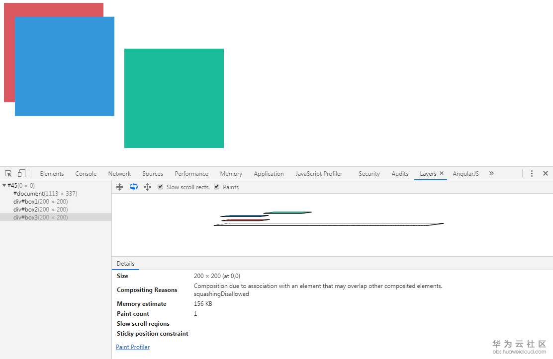Click the Paint count label

pyautogui.click(x=133, y=313)
